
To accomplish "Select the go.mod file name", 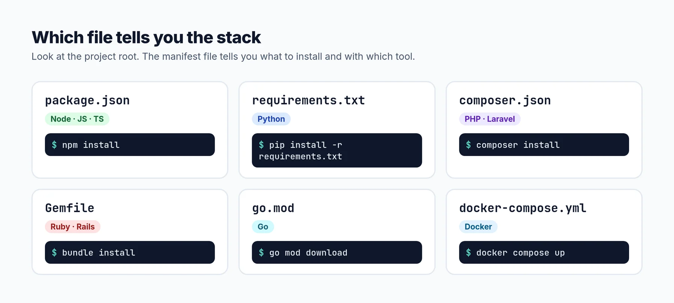I will [273, 208].
